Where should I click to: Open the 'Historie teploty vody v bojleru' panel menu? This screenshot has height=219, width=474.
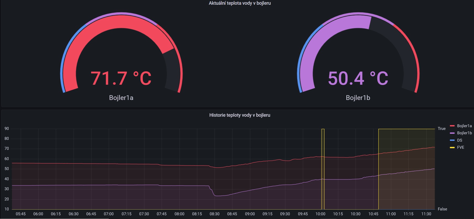[239, 115]
